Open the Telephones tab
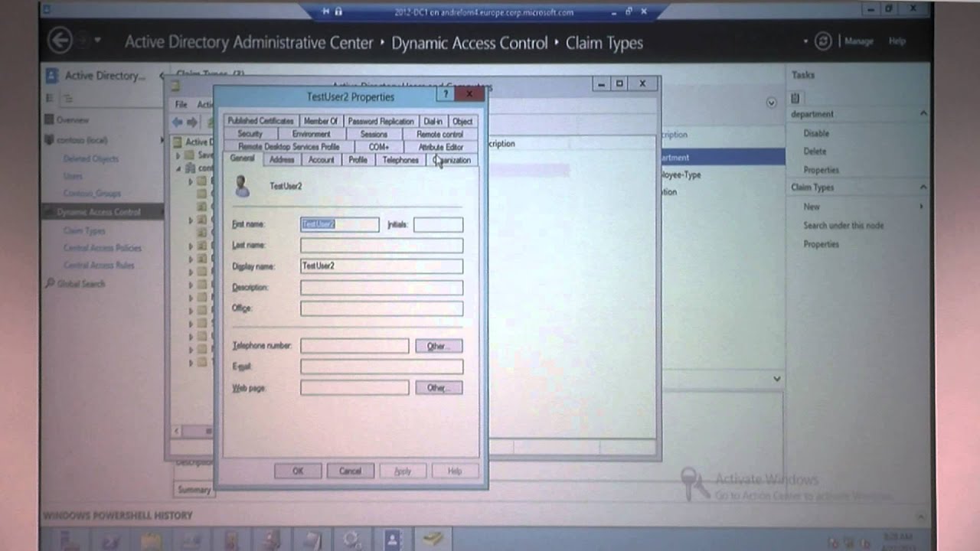 click(x=400, y=160)
